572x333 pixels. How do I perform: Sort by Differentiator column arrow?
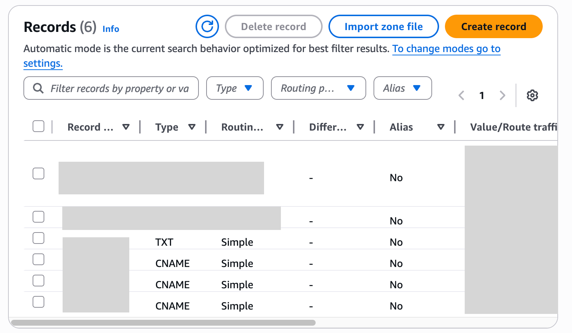[x=360, y=127]
